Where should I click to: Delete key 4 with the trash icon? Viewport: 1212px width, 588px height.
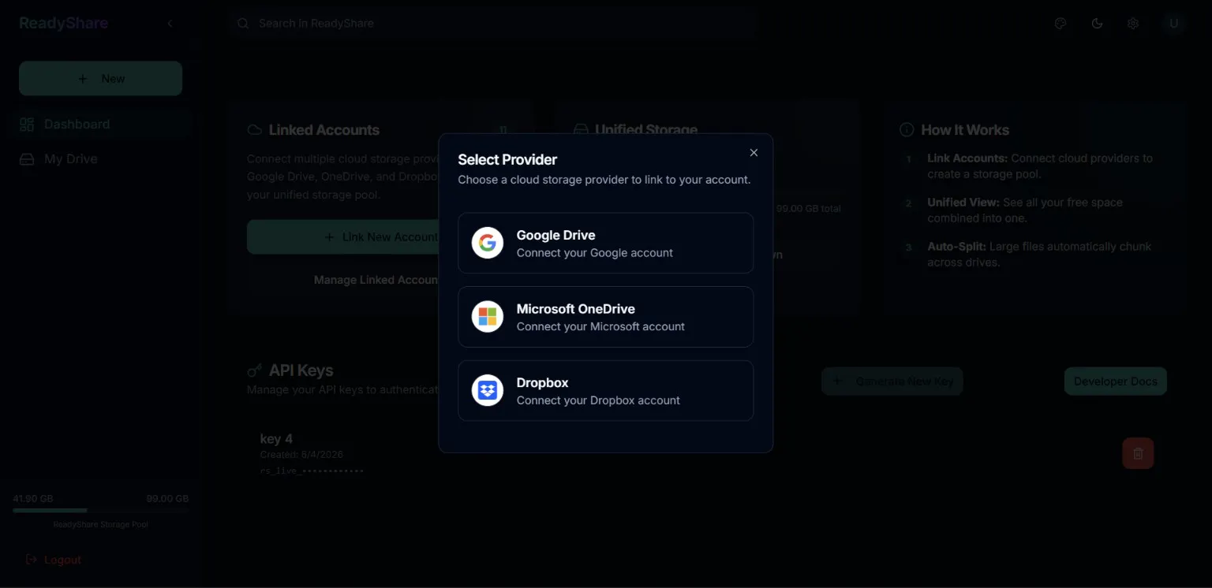1138,453
